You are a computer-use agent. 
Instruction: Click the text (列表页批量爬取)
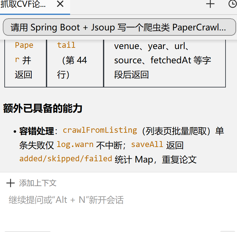tap(176, 131)
